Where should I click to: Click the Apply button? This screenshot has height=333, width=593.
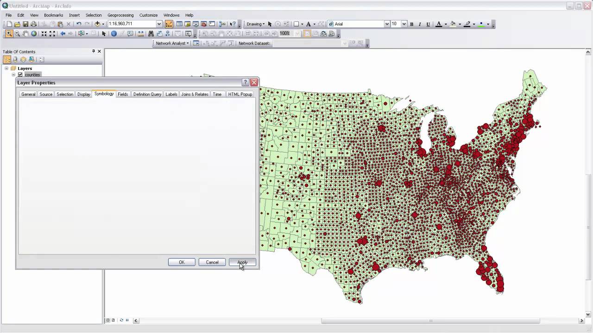click(242, 262)
